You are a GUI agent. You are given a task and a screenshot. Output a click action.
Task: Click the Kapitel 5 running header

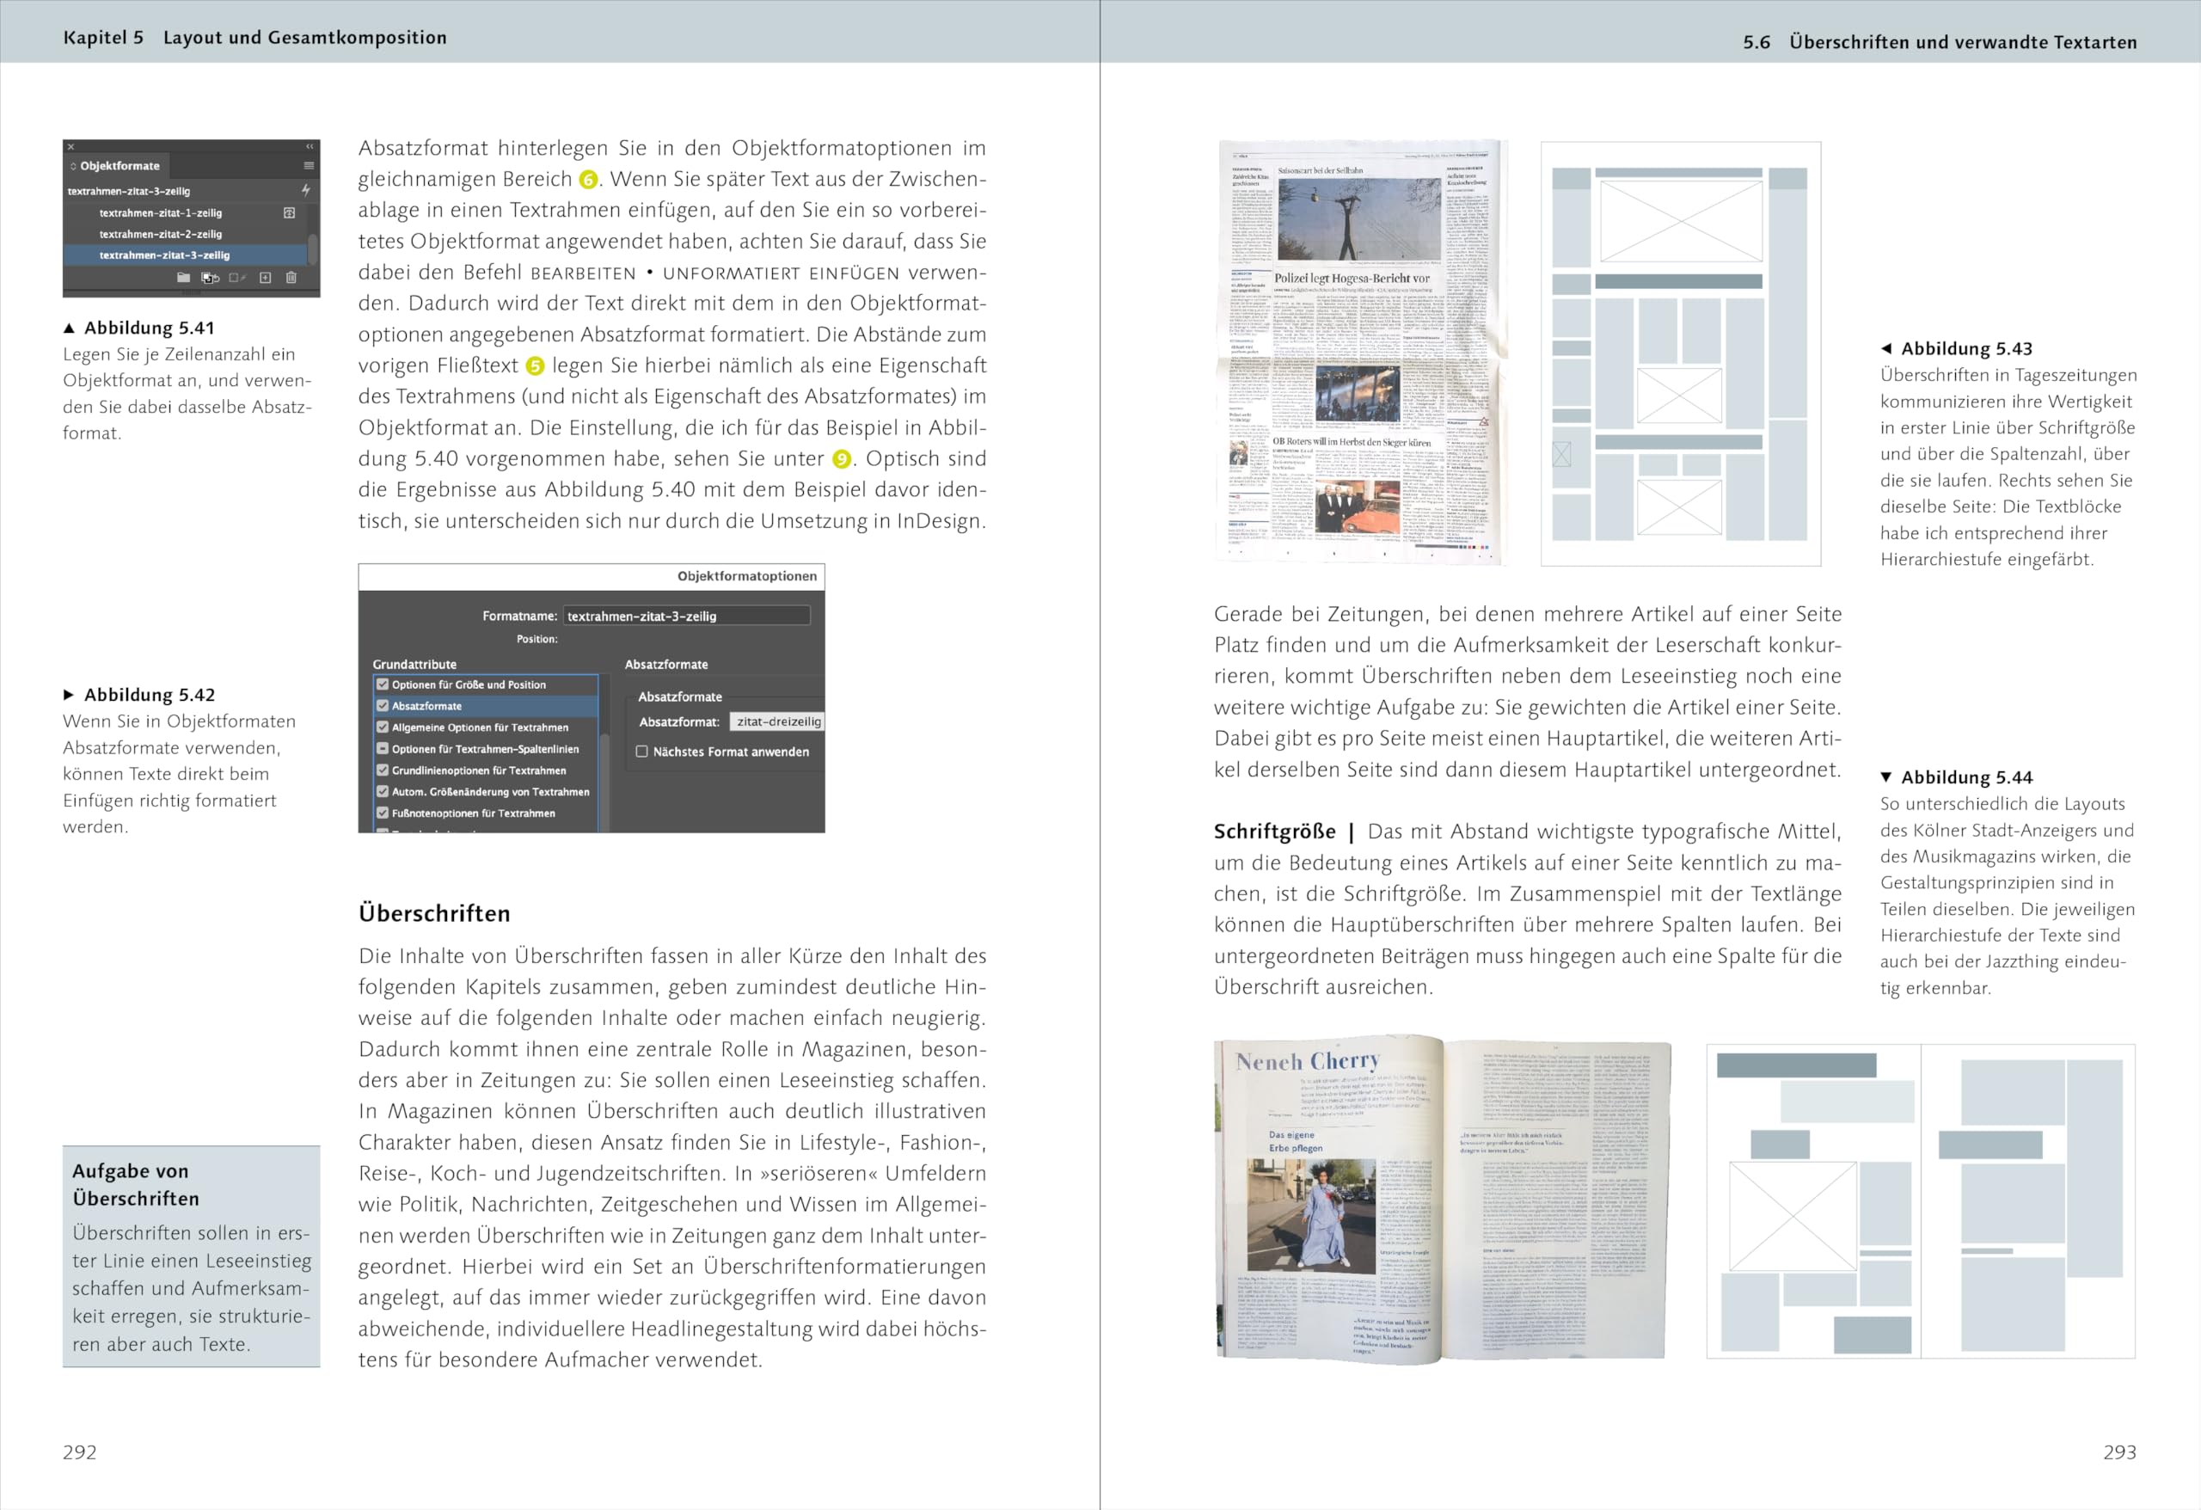[254, 38]
